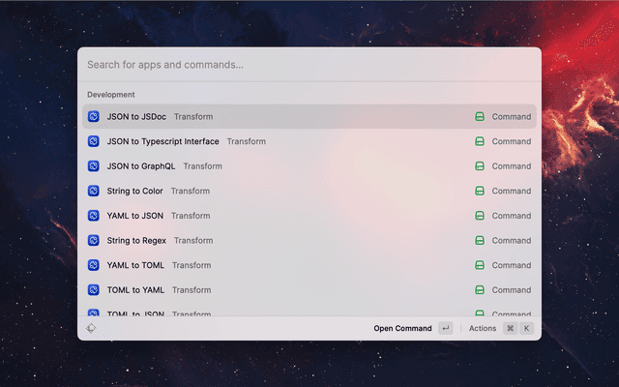Click the JSON to JSDoc transform icon
The image size is (619, 387).
pos(94,116)
